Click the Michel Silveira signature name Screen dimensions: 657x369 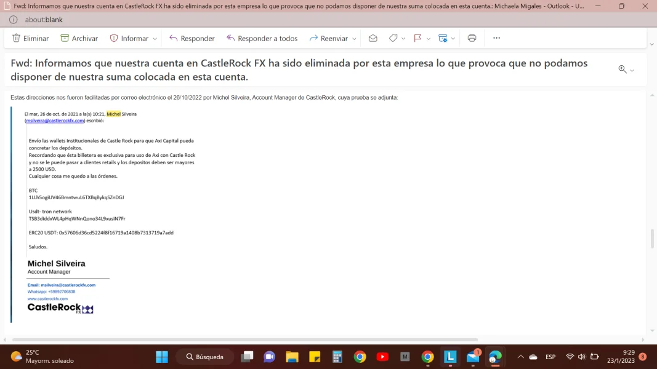coord(57,264)
